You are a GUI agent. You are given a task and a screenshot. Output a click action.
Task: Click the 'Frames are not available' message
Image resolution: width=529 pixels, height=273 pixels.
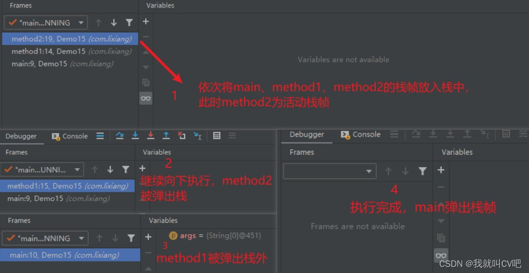point(358,226)
